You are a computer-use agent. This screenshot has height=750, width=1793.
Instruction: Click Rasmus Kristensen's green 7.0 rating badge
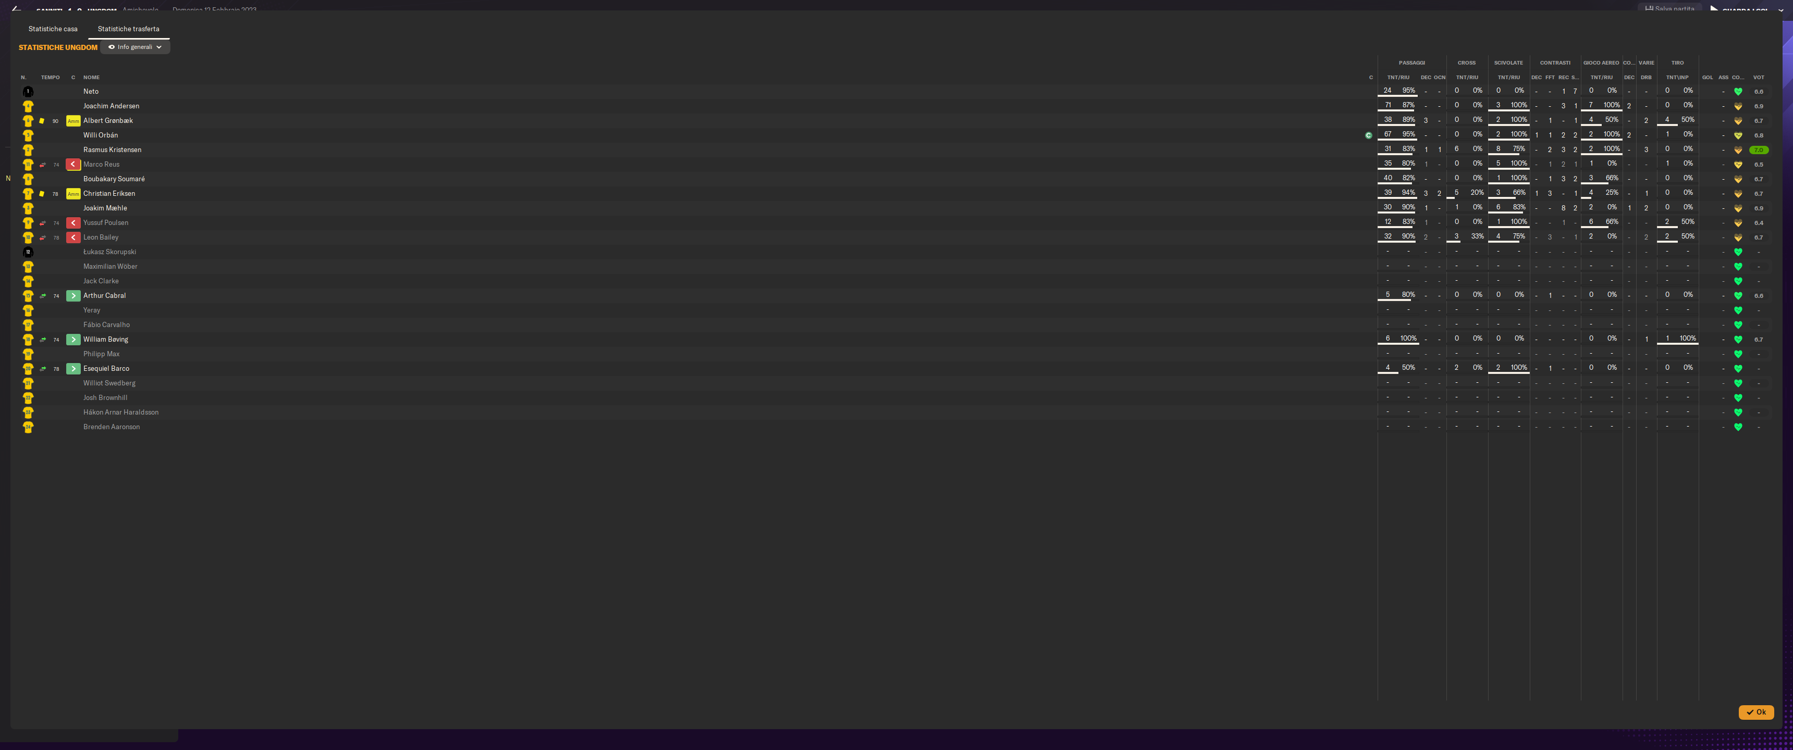1758,151
